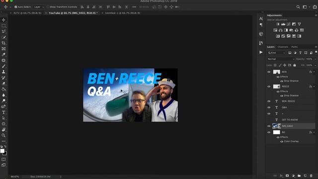Open the 3D panel icon

[x=261, y=34]
